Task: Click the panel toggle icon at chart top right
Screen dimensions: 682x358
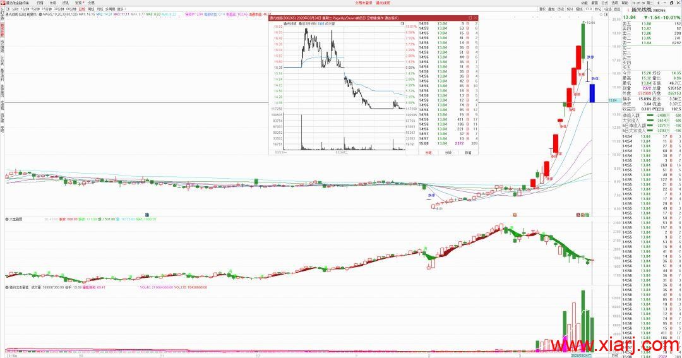Action: [606, 15]
